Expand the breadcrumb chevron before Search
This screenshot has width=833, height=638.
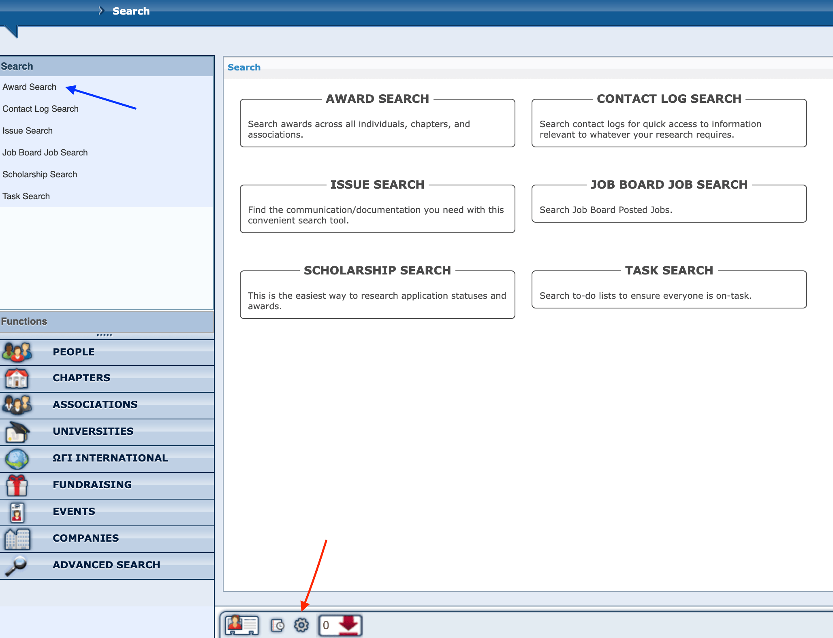[x=101, y=11]
